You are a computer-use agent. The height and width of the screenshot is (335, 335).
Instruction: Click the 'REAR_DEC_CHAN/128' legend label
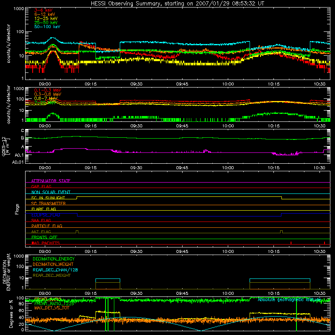55,270
